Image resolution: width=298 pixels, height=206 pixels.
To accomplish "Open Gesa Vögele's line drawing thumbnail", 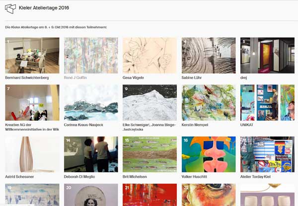I will pos(150,56).
